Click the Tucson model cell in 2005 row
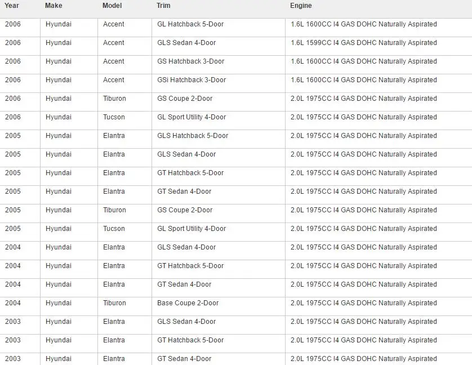The width and height of the screenshot is (472, 365). tap(114, 229)
